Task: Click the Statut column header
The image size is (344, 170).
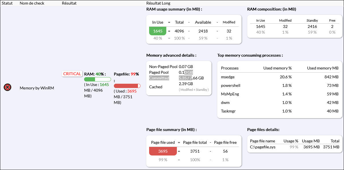Action: (x=7, y=3)
